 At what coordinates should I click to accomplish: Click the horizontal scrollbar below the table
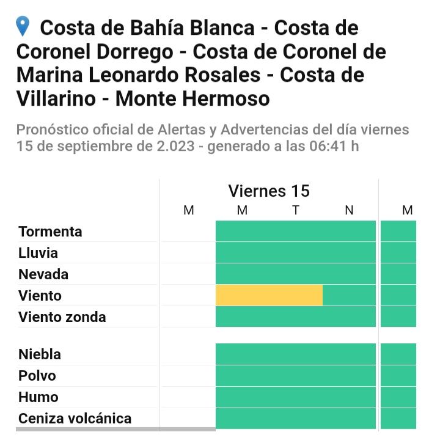tap(116, 430)
